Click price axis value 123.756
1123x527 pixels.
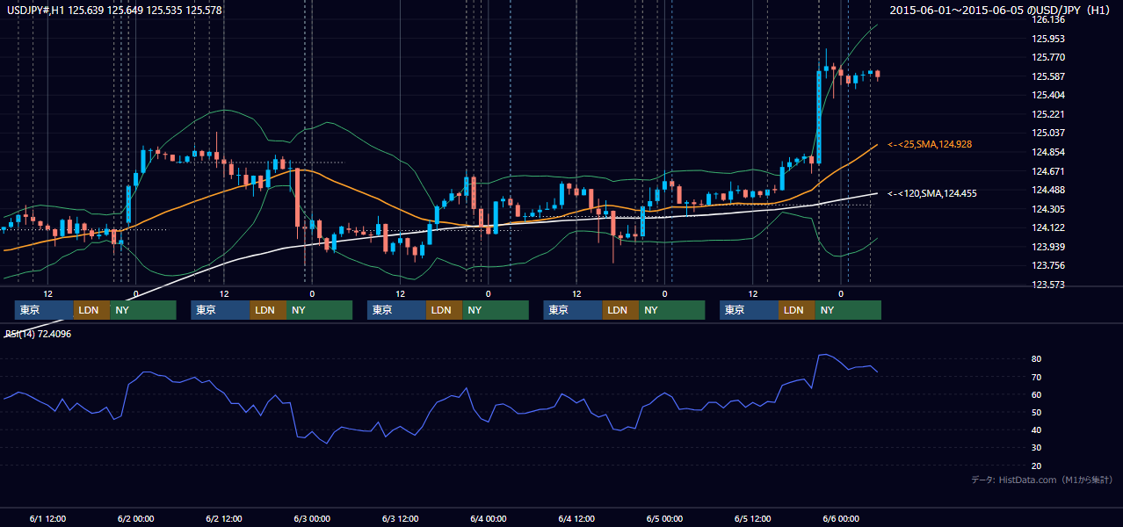(x=1048, y=265)
